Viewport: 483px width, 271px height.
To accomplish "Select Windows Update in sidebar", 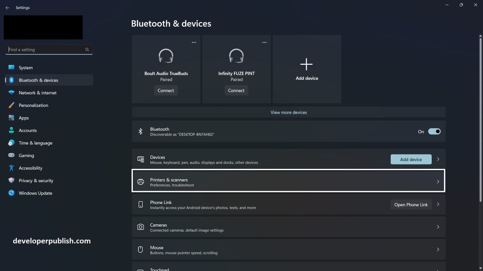I will [49, 193].
